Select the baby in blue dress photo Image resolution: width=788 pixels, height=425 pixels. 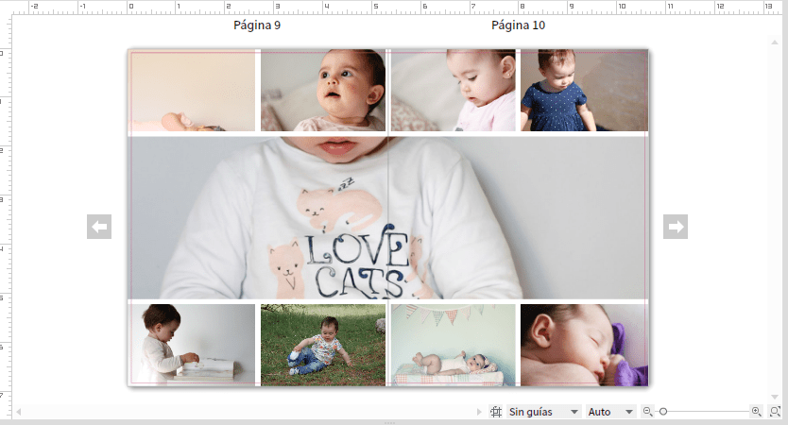click(x=585, y=91)
